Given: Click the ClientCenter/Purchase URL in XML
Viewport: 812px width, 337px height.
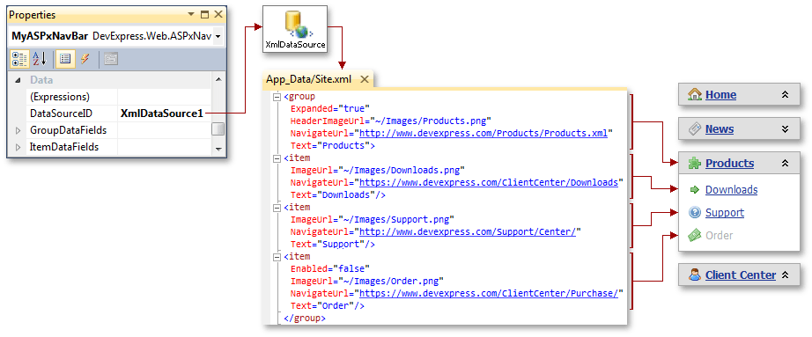Looking at the screenshot, I should tap(488, 294).
